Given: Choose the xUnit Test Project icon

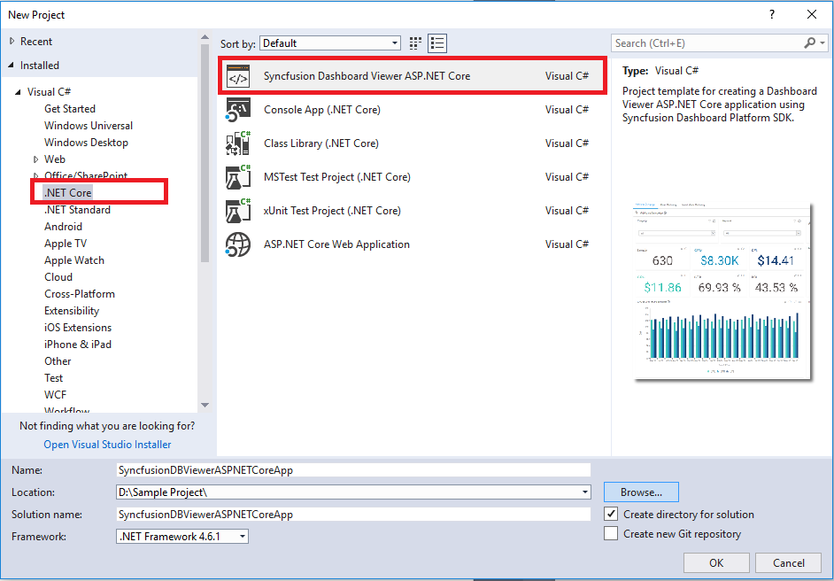Looking at the screenshot, I should tap(238, 211).
